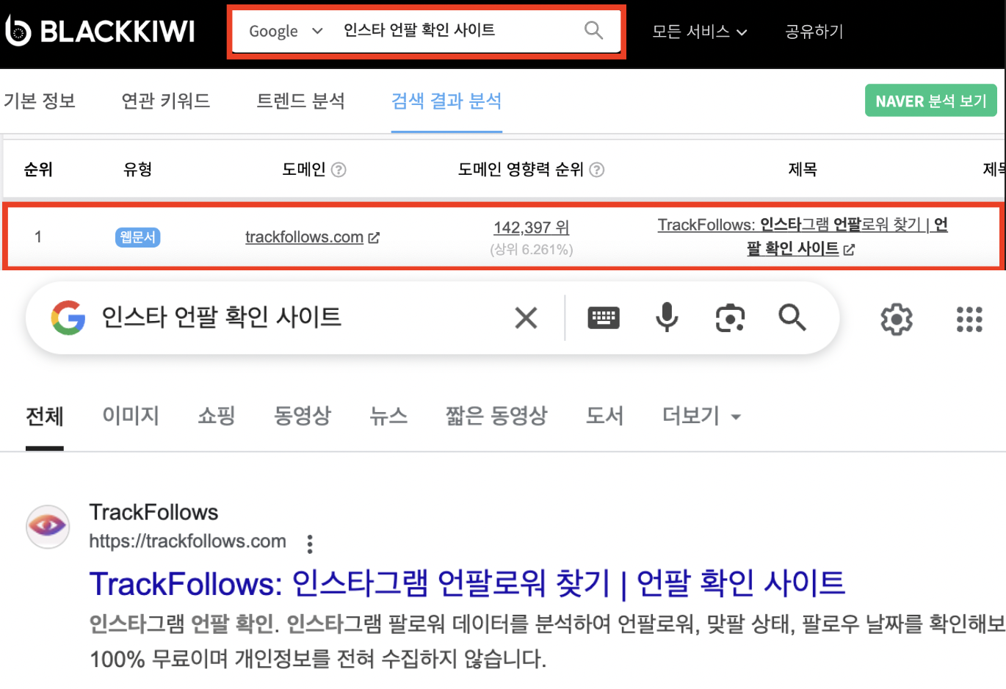Click the 공유하기 link
The image size is (1006, 689).
coord(814,32)
